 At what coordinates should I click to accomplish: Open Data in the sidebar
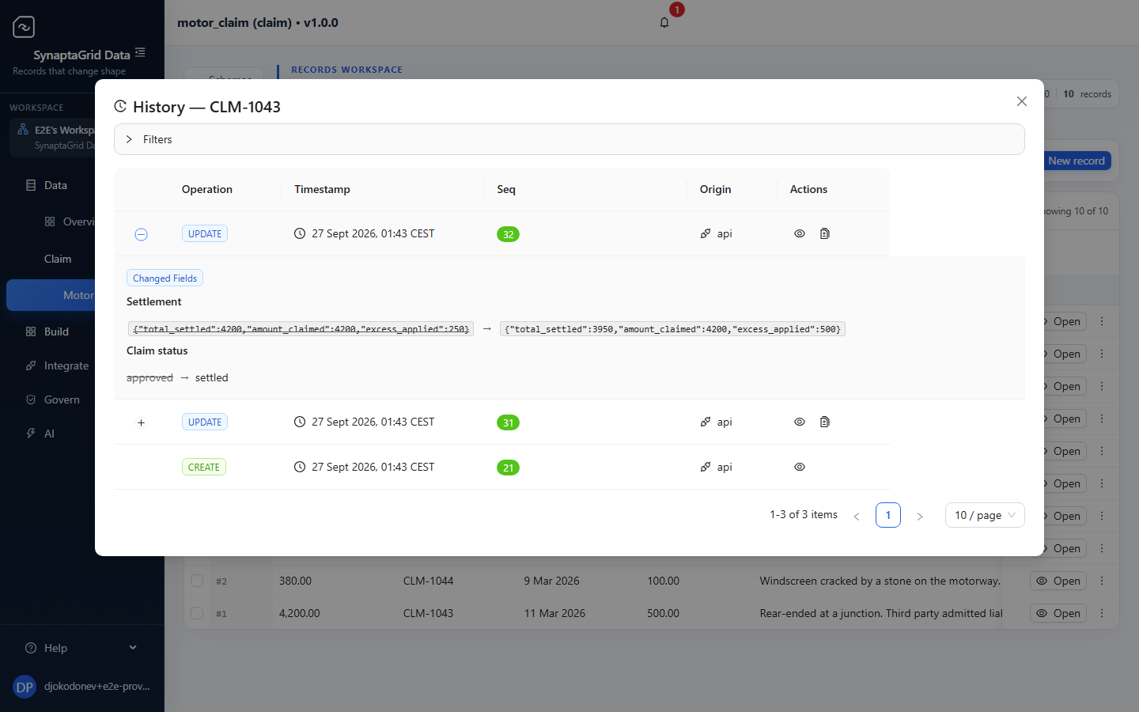coord(55,185)
